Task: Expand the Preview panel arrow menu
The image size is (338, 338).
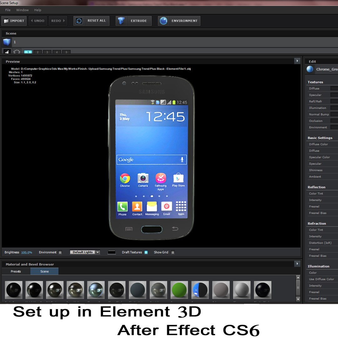Action: (297, 61)
